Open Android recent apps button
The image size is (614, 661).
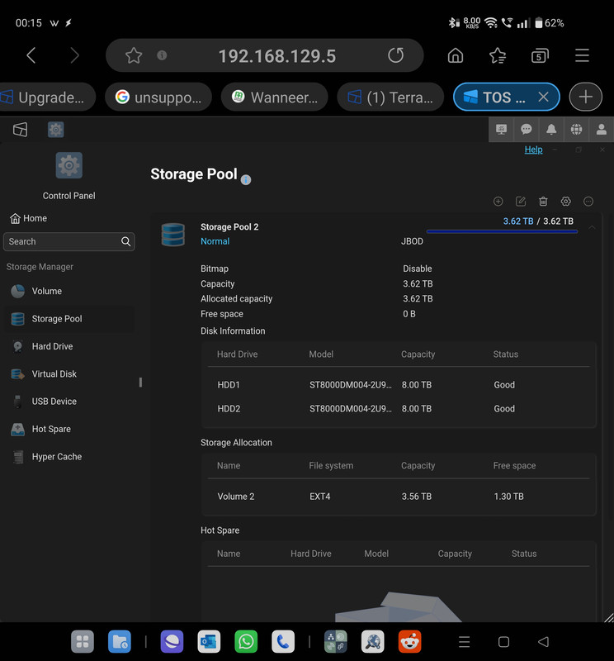(464, 642)
